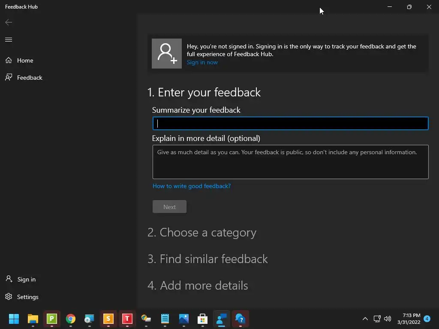439x329 pixels.
Task: Open Microsoft Store from taskbar
Action: tap(202, 319)
